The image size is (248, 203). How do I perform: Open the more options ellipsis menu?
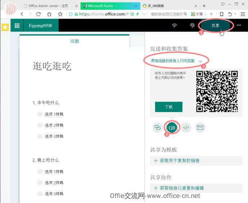(239, 25)
